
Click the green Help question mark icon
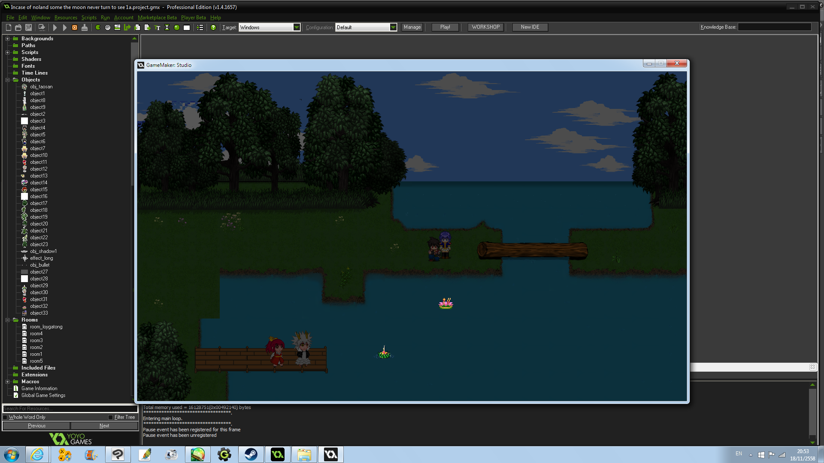point(213,27)
